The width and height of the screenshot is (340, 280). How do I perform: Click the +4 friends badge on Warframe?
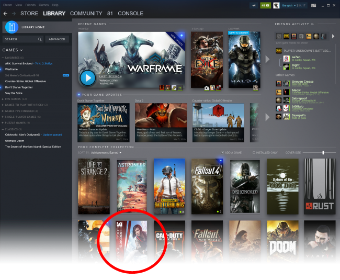tap(180, 87)
